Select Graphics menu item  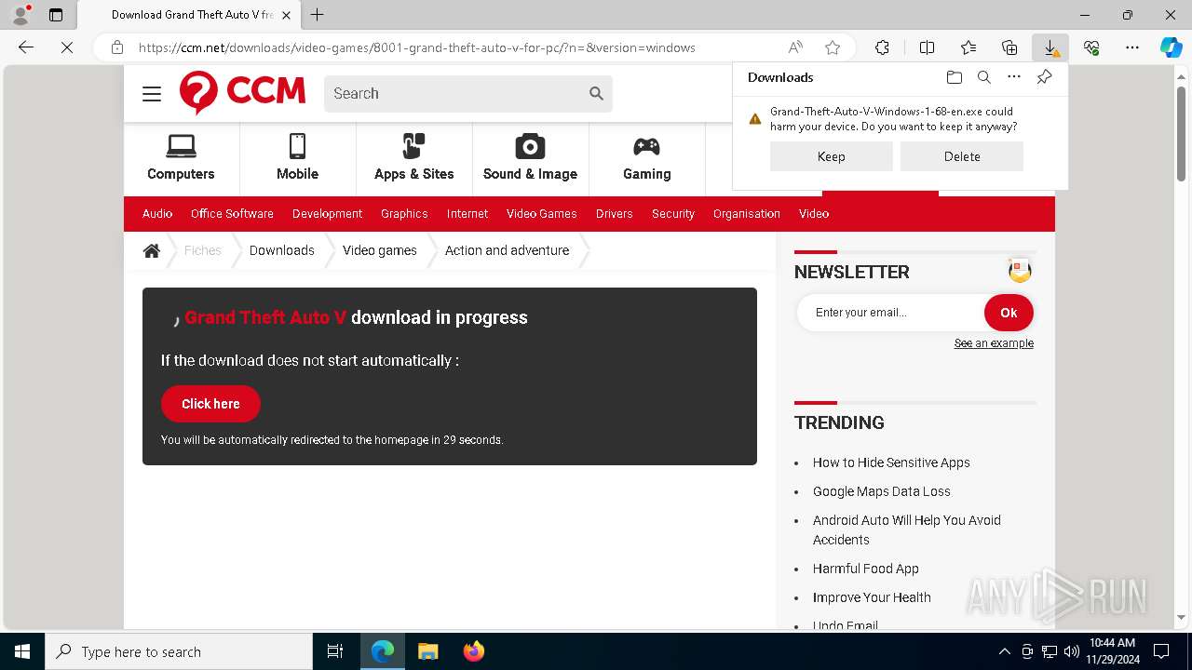[404, 214]
